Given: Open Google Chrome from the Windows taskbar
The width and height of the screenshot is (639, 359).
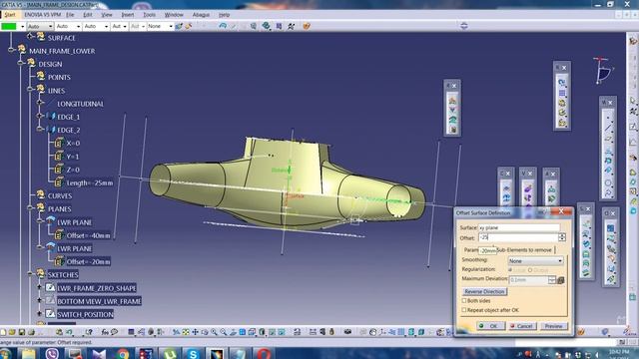Looking at the screenshot, I should [x=123, y=354].
